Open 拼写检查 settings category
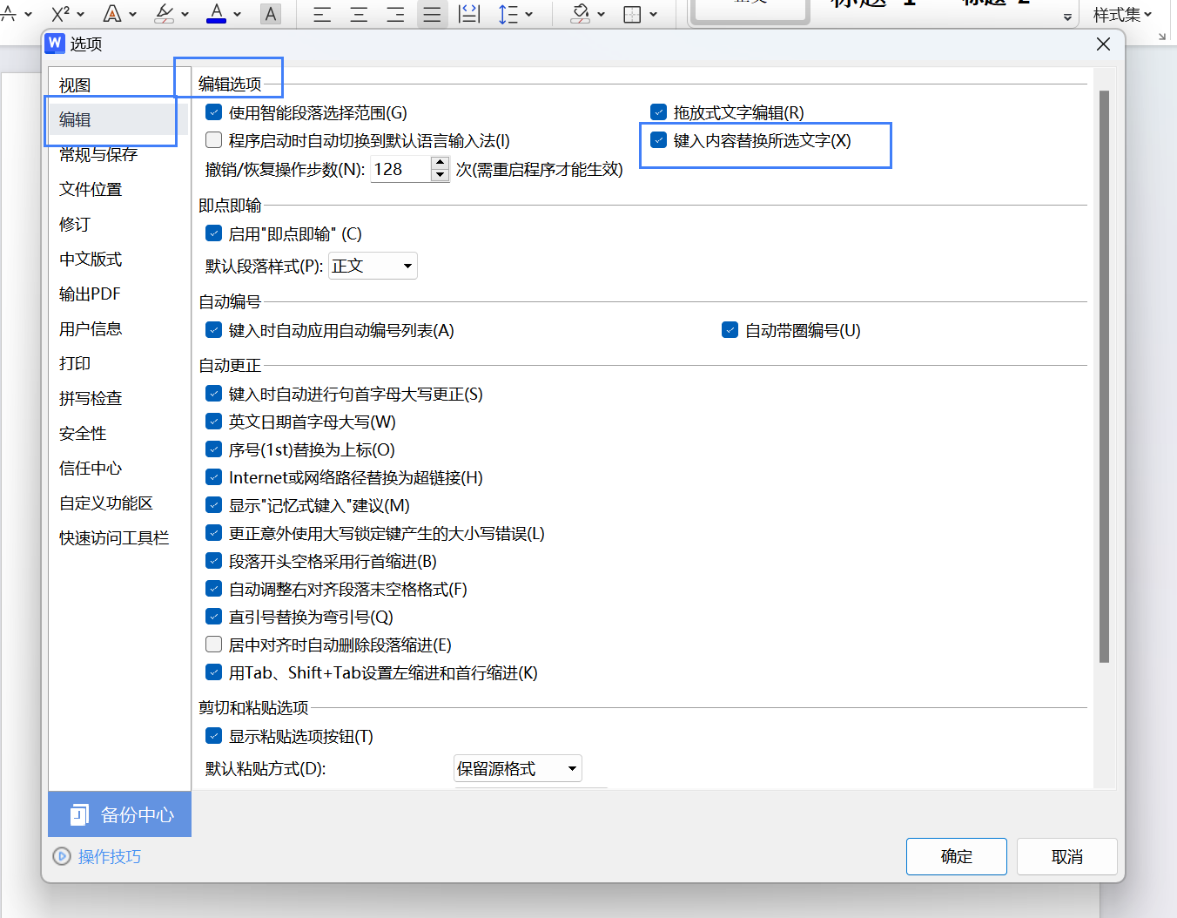Viewport: 1177px width, 918px height. tap(91, 398)
